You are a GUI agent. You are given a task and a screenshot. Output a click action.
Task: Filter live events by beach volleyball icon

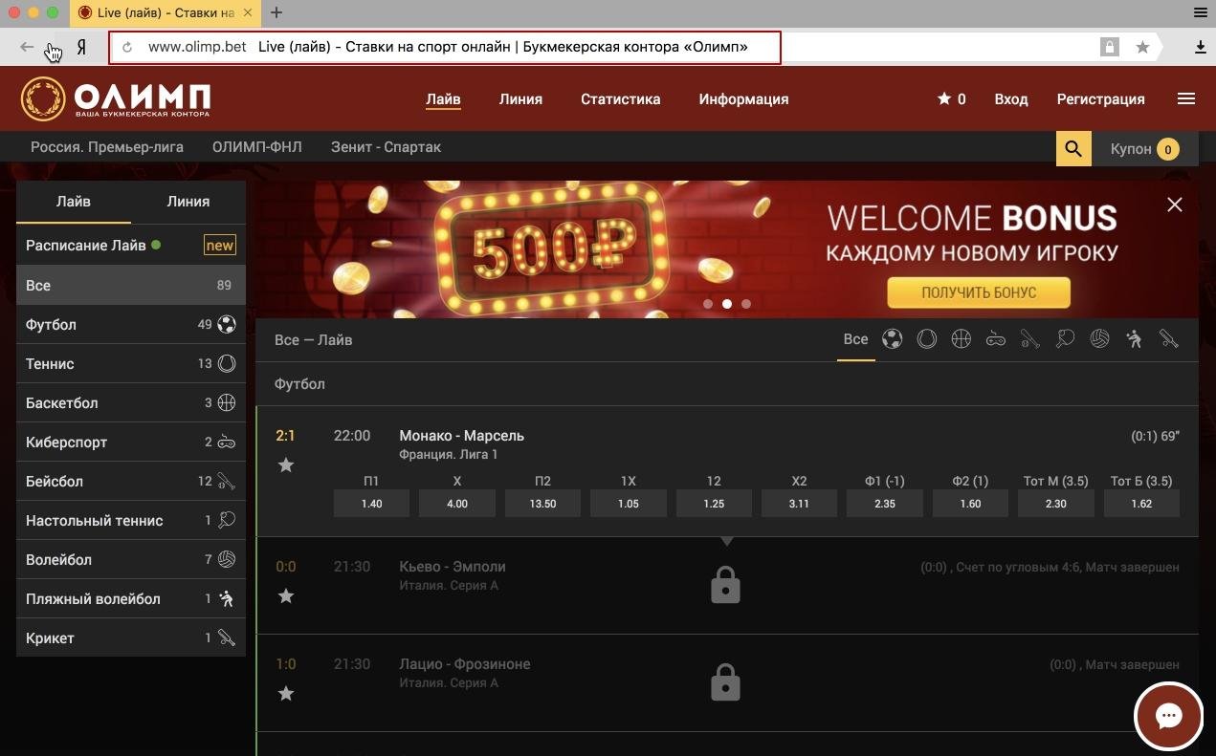(x=1134, y=339)
